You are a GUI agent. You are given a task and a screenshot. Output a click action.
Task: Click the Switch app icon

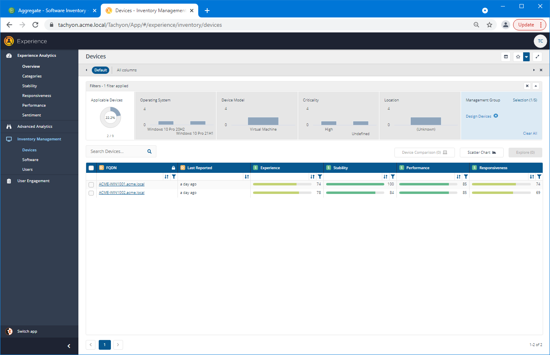(9, 331)
